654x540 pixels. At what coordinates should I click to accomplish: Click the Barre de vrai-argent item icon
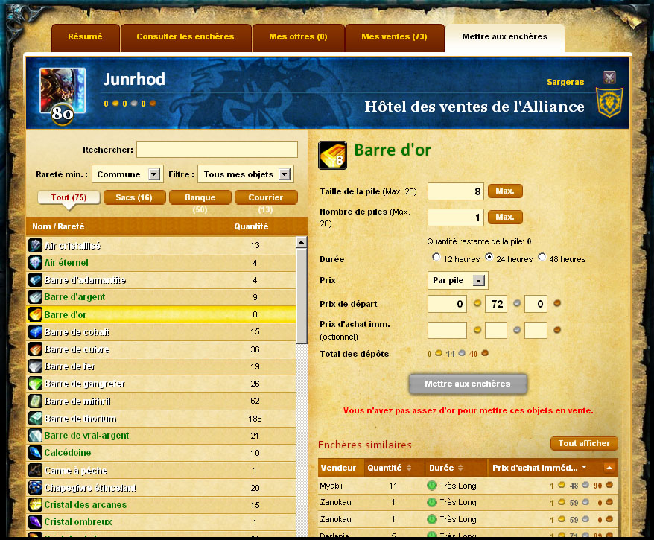35,436
